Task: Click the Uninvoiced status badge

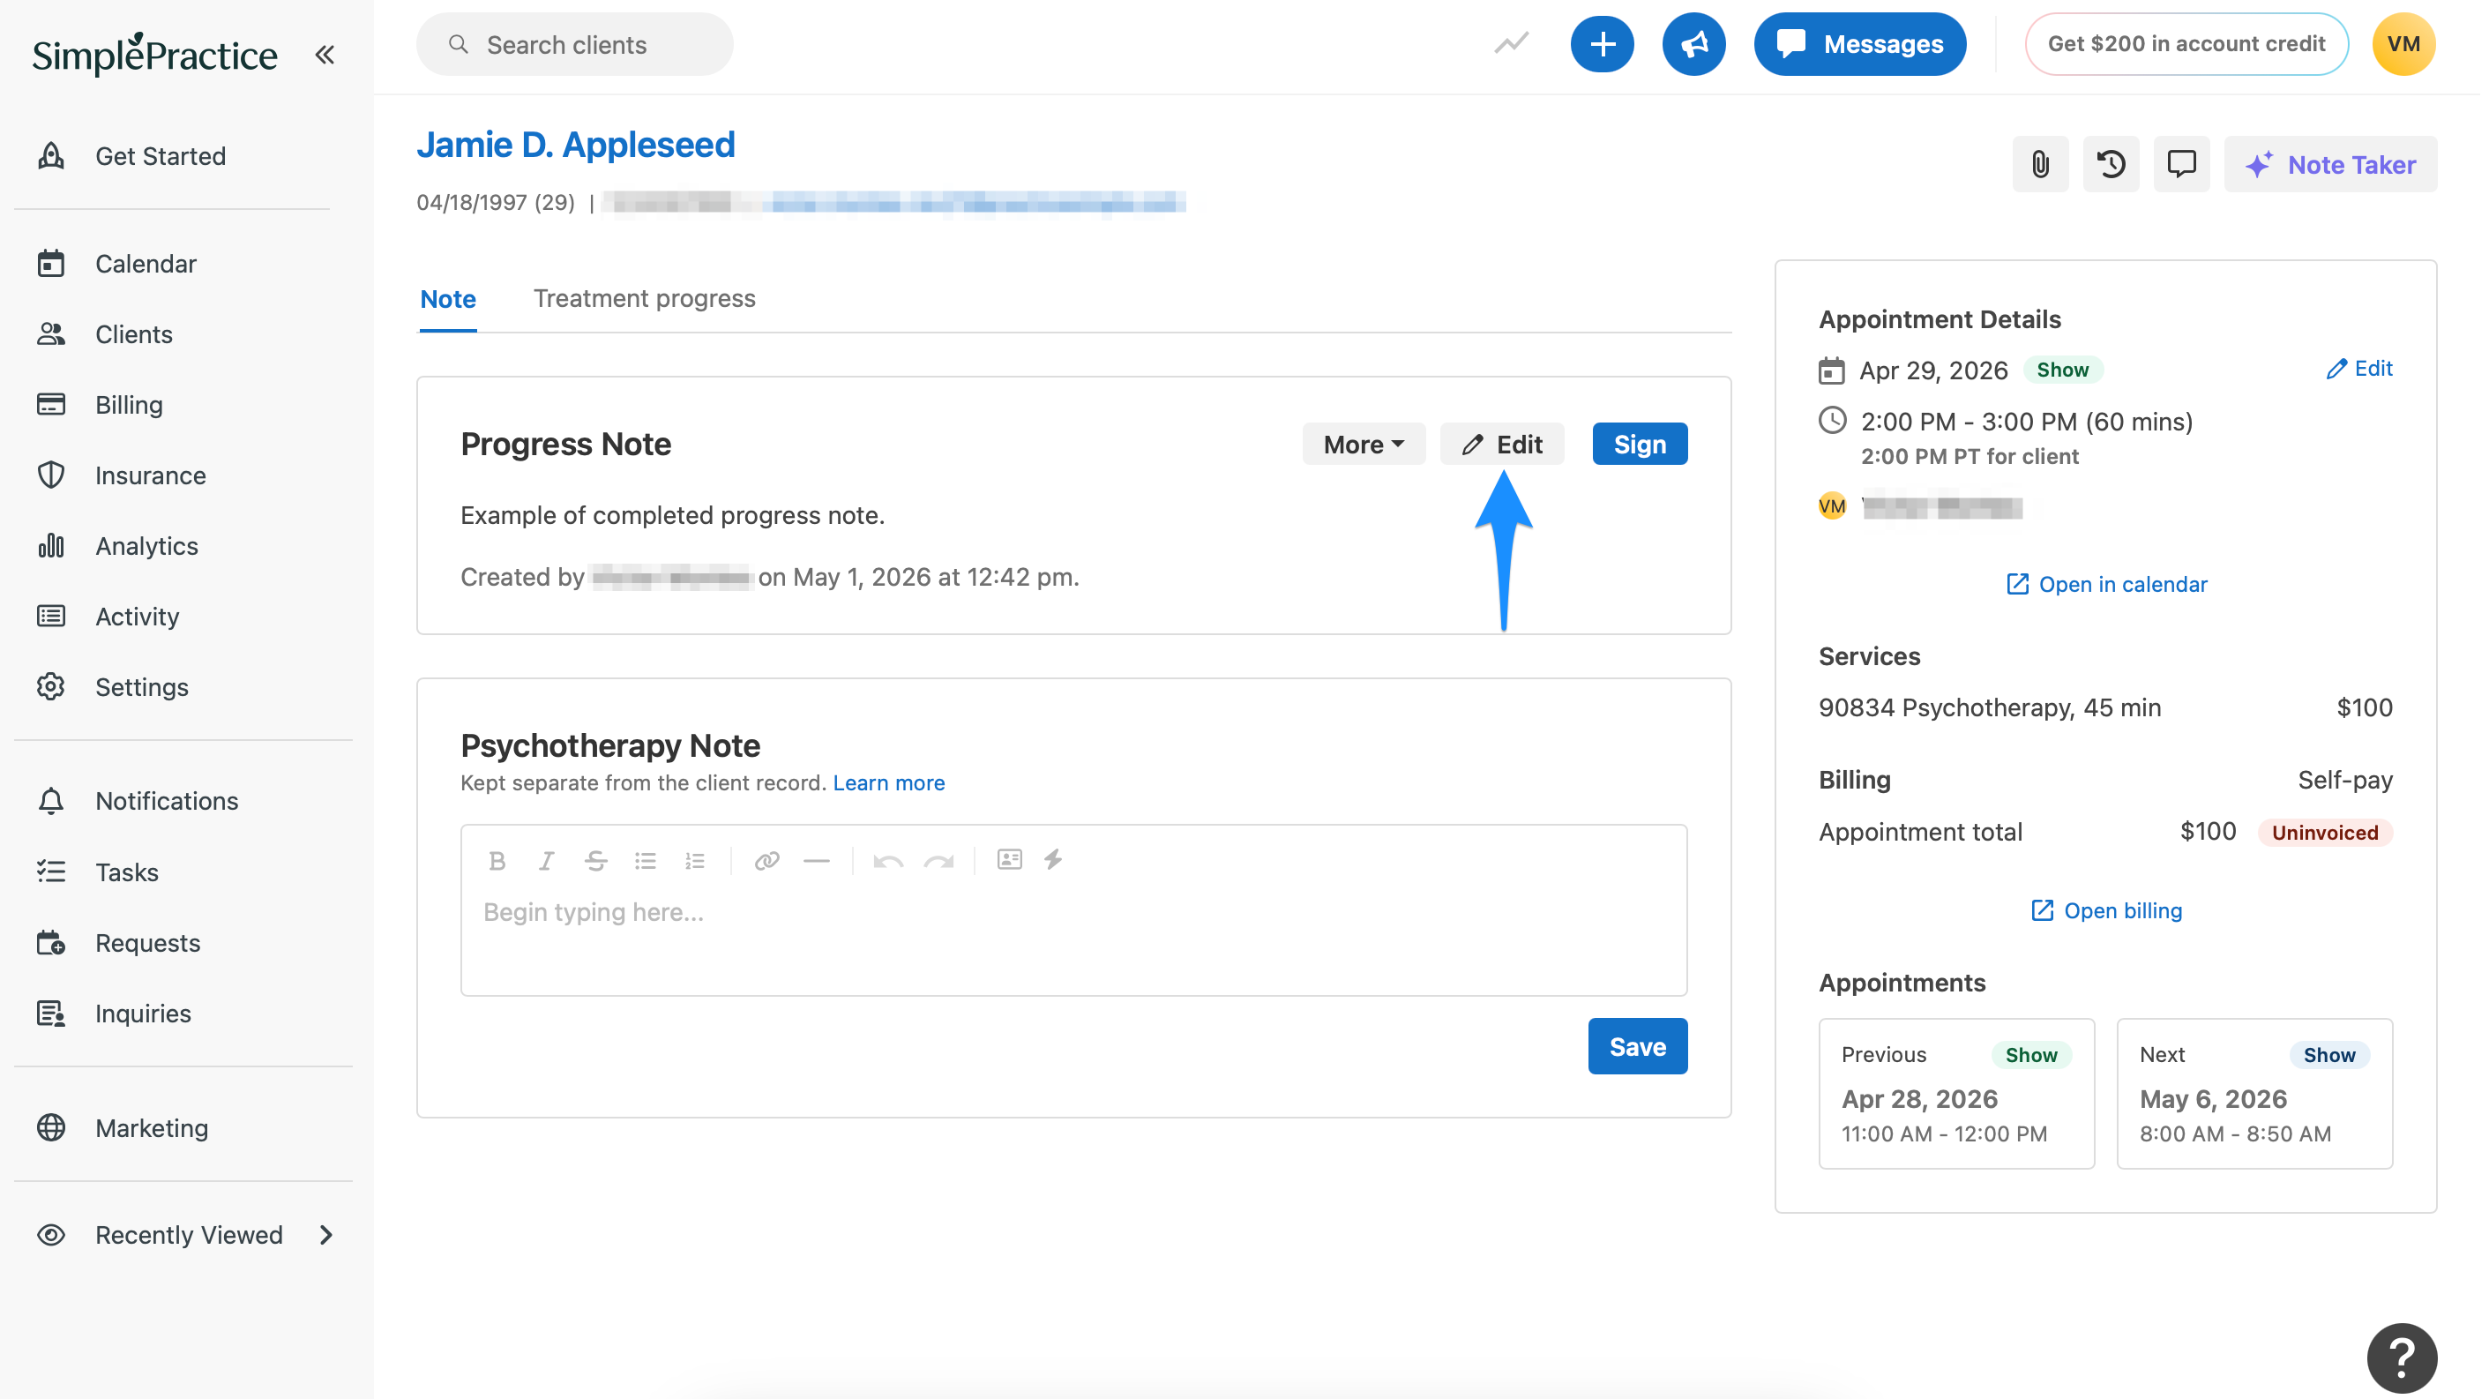Action: click(x=2325, y=832)
